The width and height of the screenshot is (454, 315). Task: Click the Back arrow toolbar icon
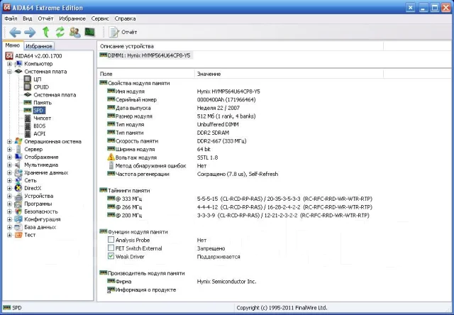[x=15, y=32]
